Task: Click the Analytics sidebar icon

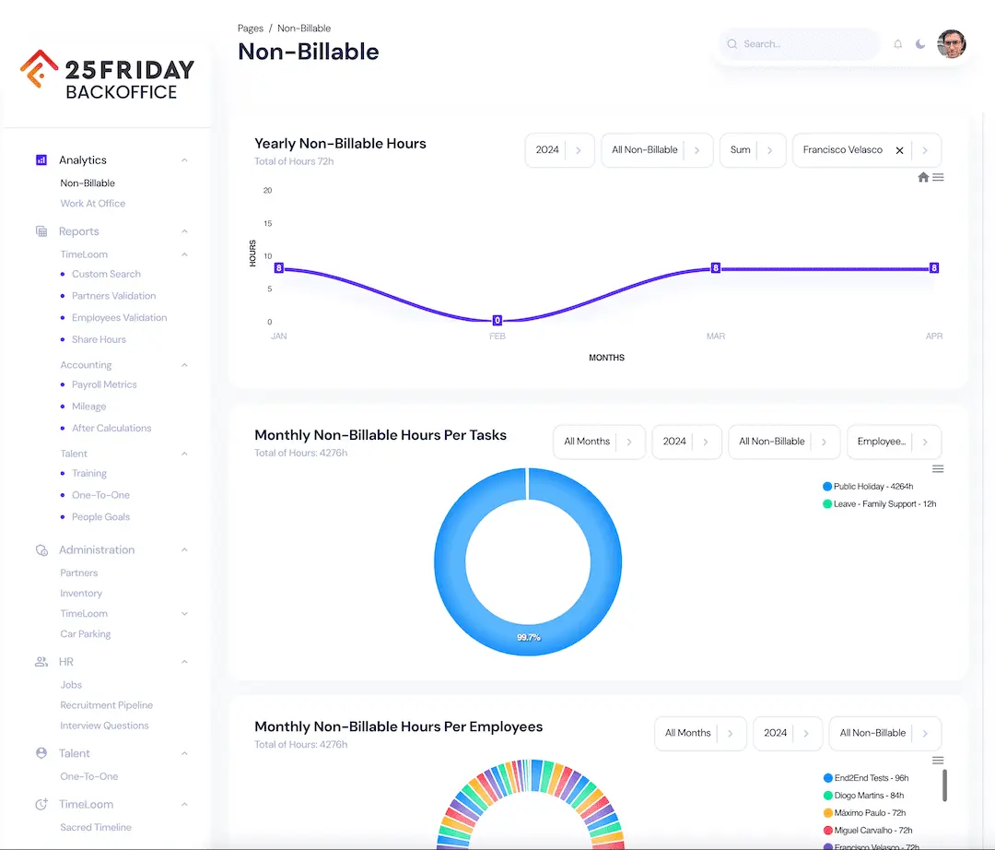Action: coord(41,159)
